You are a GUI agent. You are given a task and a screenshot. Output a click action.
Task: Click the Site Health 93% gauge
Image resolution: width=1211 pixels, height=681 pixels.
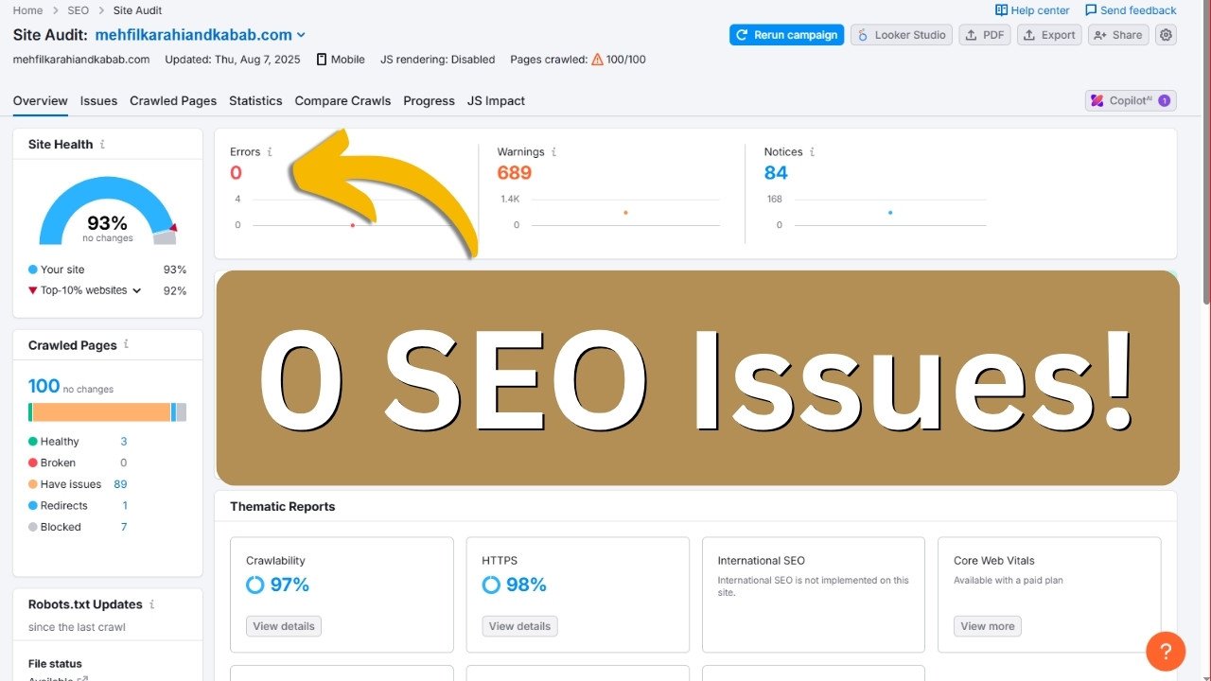coord(107,211)
